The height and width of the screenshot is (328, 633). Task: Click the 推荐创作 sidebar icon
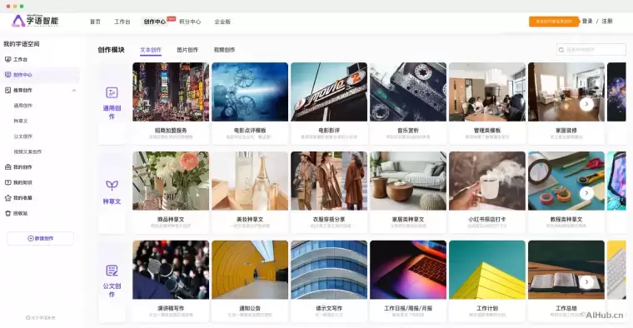[7, 90]
